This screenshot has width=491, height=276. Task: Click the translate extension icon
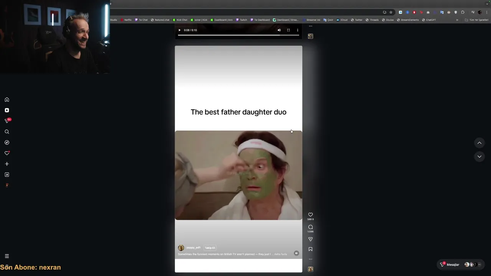tap(442, 12)
